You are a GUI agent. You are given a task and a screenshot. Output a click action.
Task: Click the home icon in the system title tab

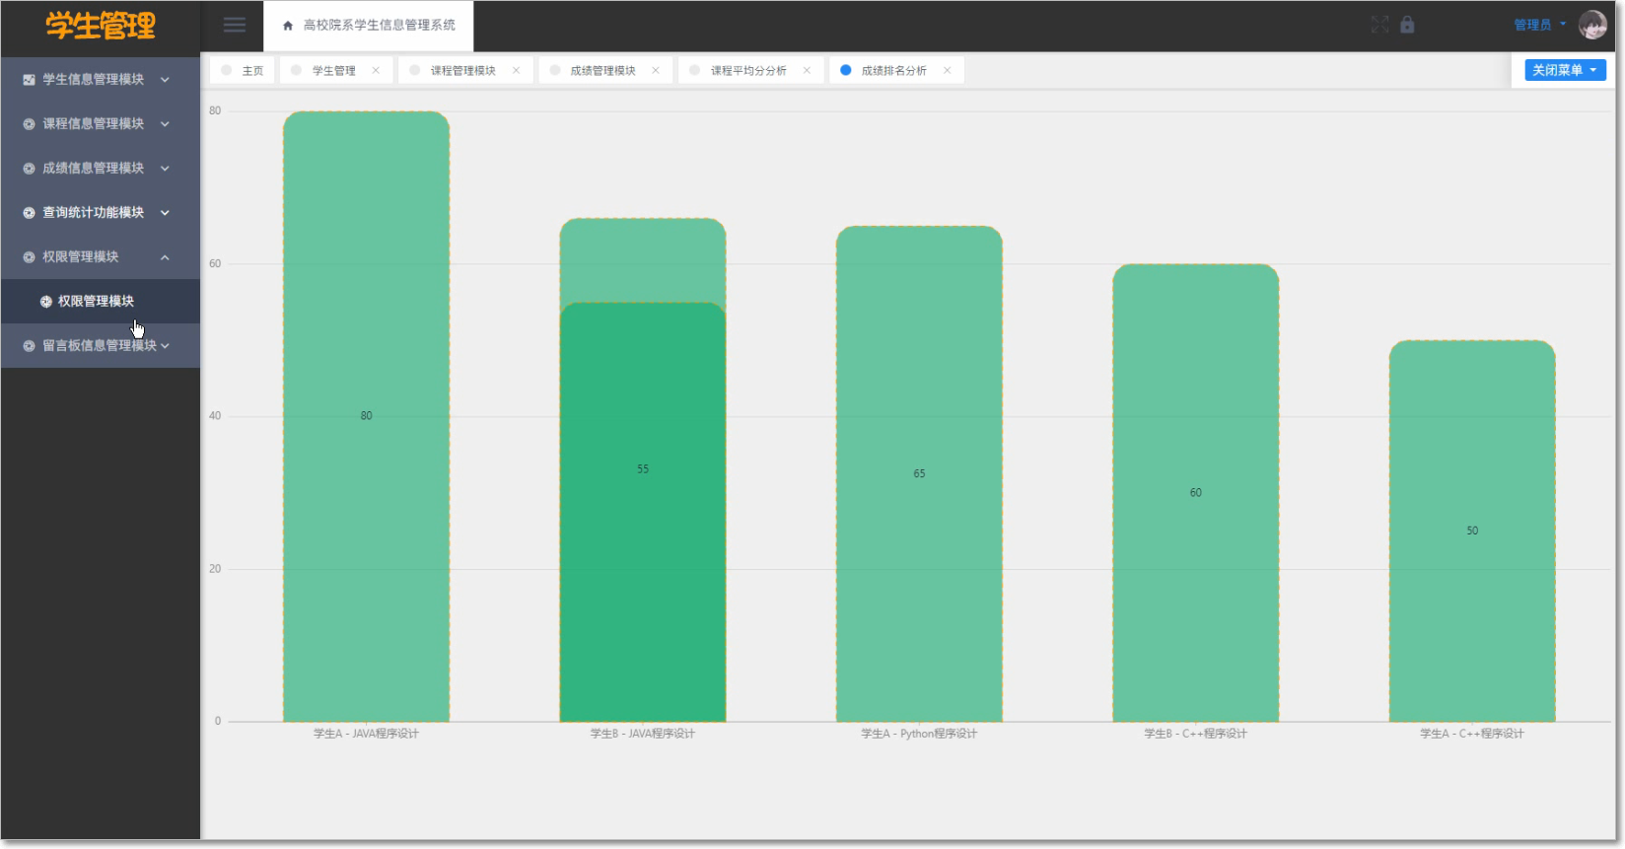[x=288, y=26]
